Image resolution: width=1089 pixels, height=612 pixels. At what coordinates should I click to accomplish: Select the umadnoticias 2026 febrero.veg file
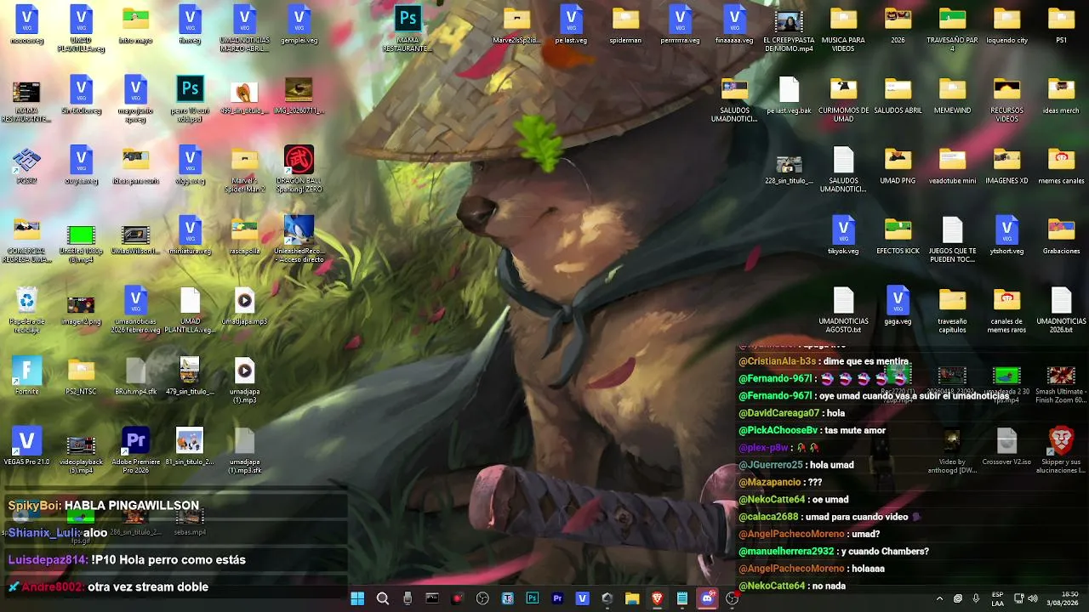pos(135,310)
